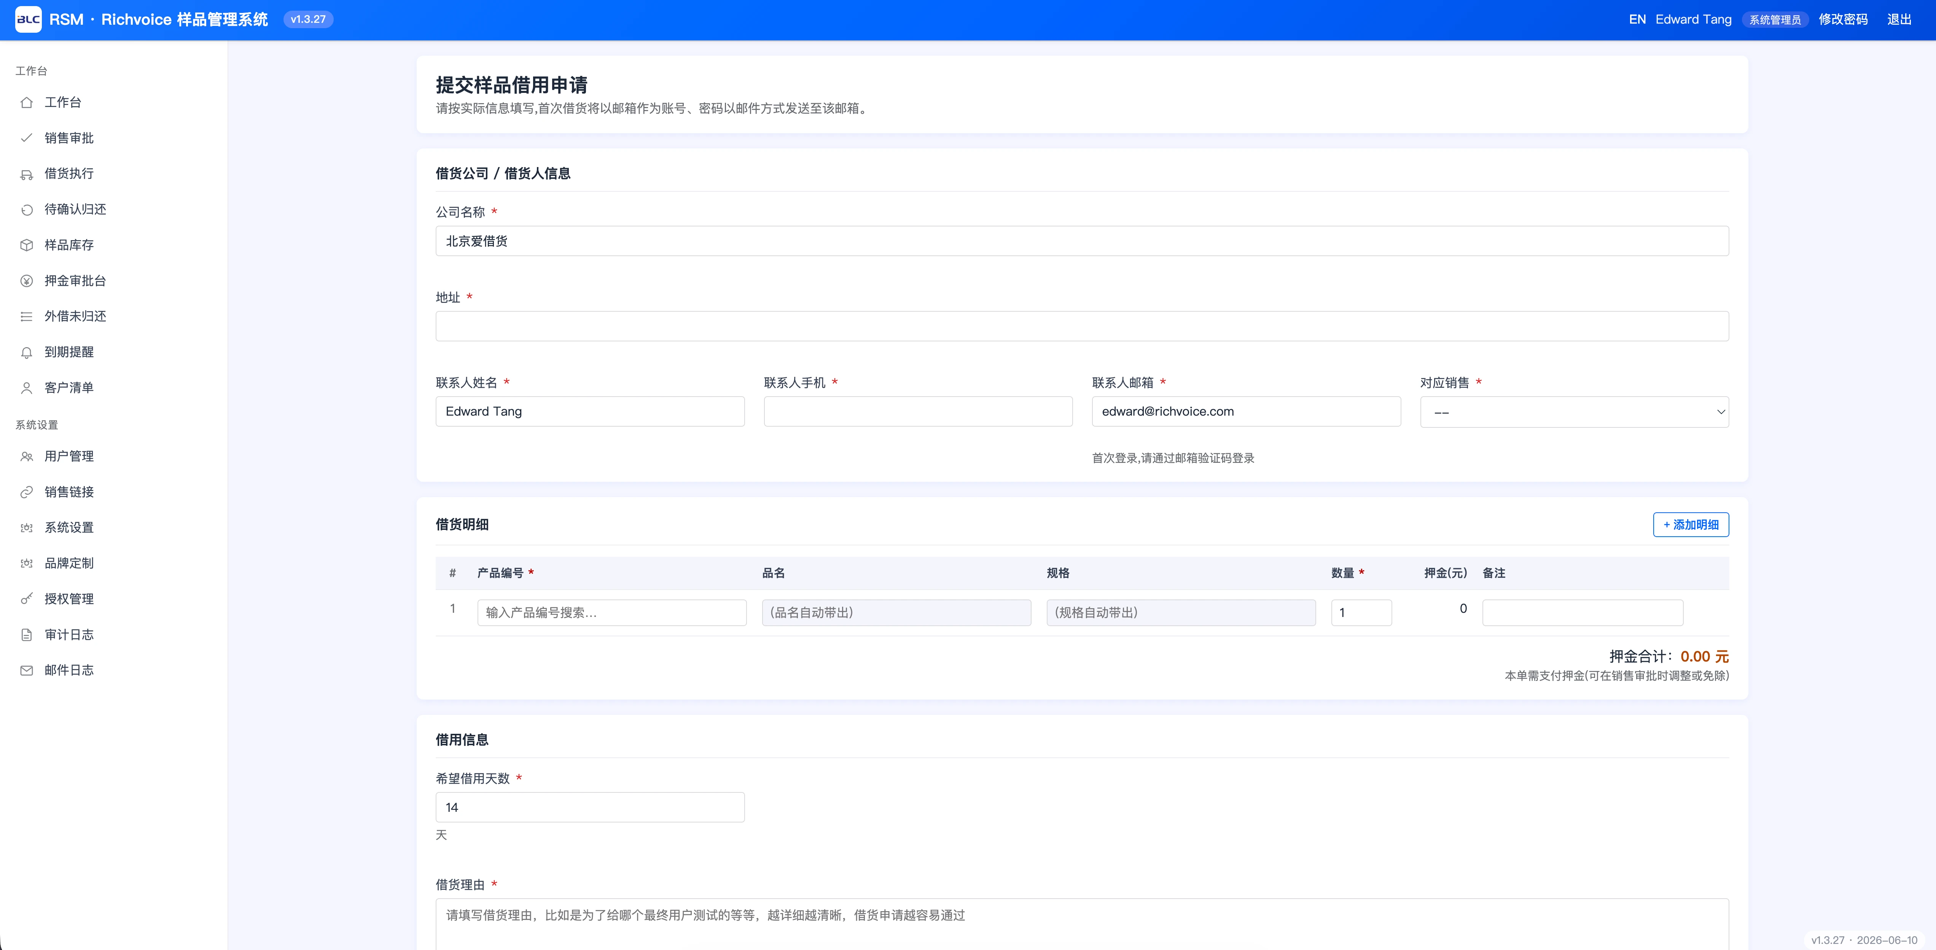The image size is (1936, 950).
Task: Click the 外借未归还 list icon
Action: [x=26, y=316]
